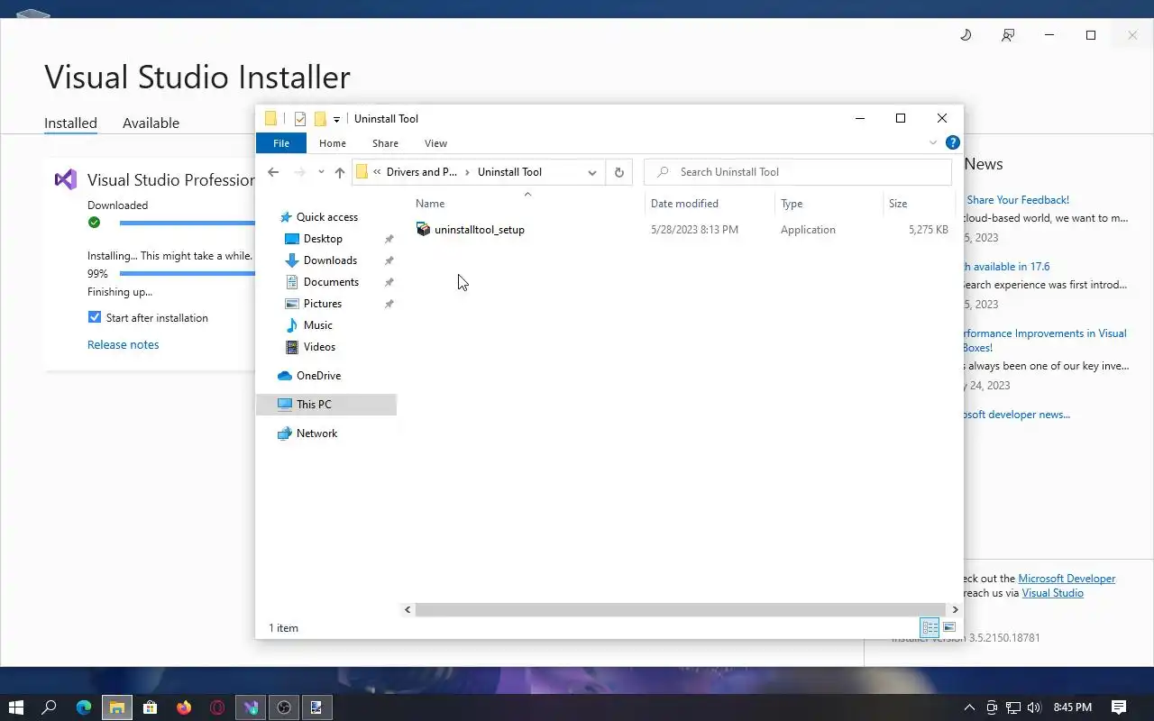Expand the ribbon with the chevron
The width and height of the screenshot is (1154, 721).
[x=933, y=142]
